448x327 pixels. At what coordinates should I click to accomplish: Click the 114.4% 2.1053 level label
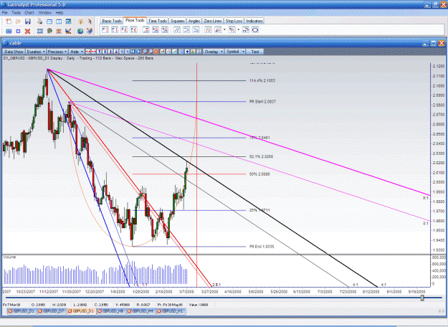click(x=262, y=80)
